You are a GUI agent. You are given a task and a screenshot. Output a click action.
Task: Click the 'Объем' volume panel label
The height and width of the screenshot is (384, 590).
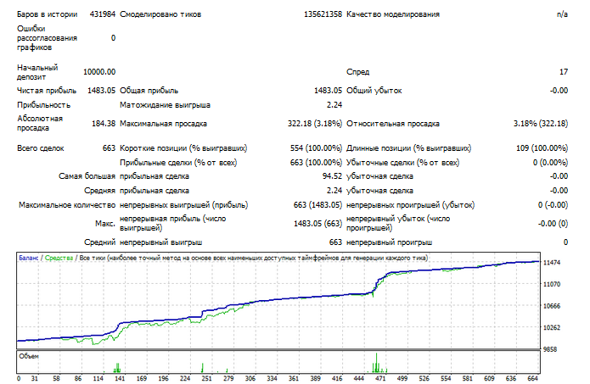coord(29,356)
